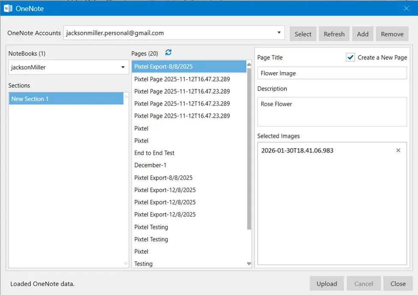
Task: Toggle Create a New Page checkbox
Action: [350, 57]
